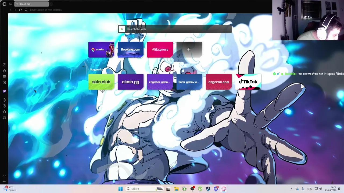The image size is (344, 193).
Task: Select the Speed Dial tab
Action: pos(31,4)
